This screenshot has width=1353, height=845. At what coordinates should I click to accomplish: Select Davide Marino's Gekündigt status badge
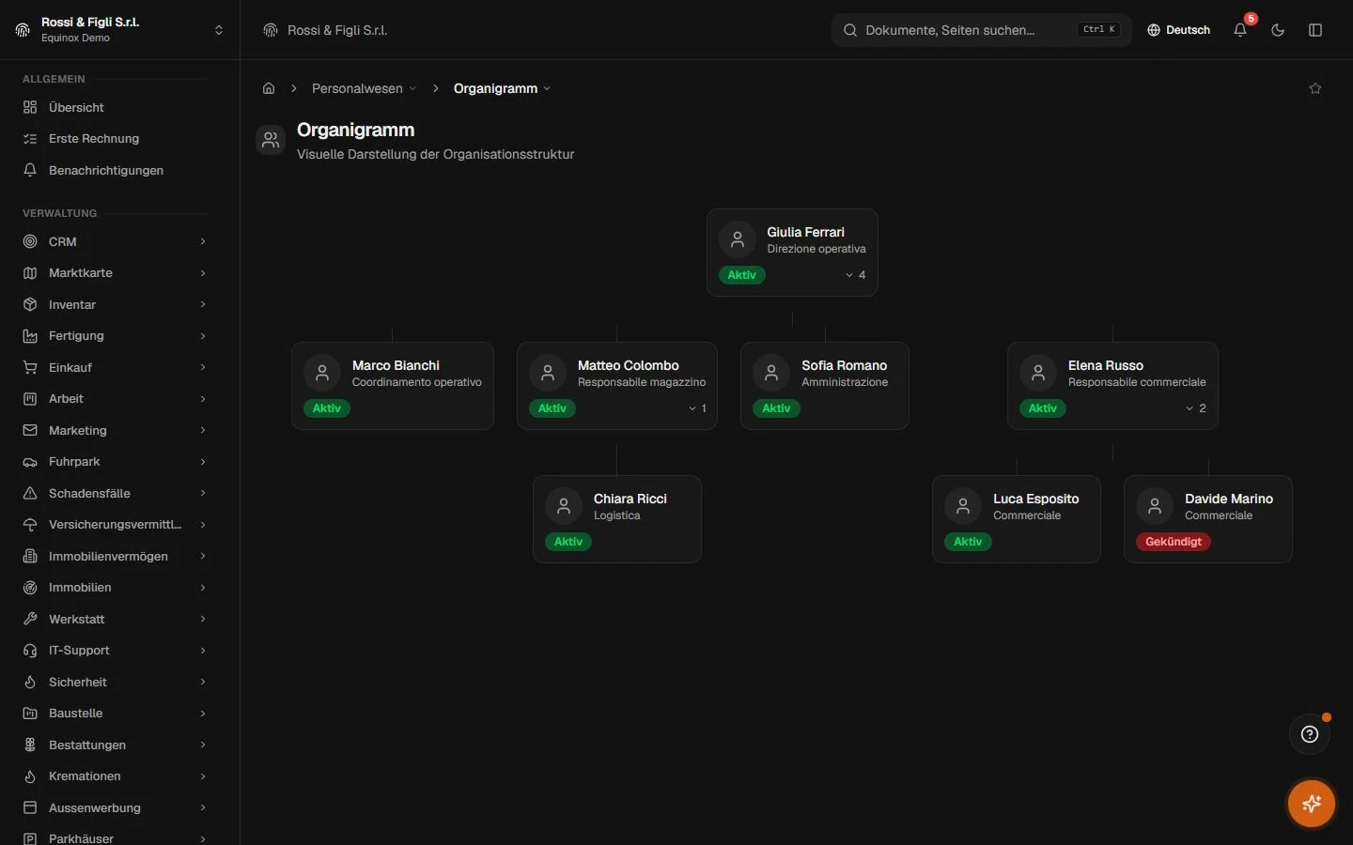click(1174, 542)
